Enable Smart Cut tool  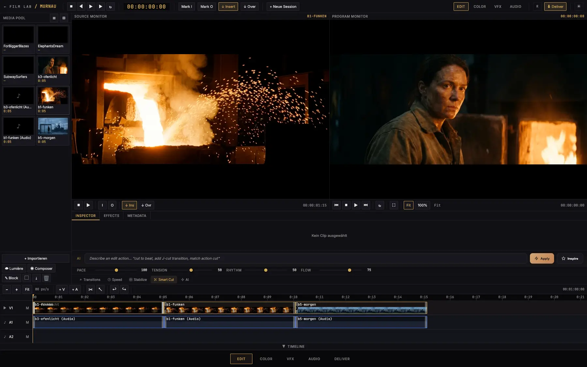tap(164, 280)
